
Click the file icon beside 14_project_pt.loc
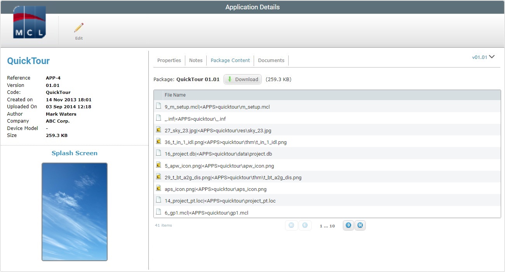[x=158, y=200]
